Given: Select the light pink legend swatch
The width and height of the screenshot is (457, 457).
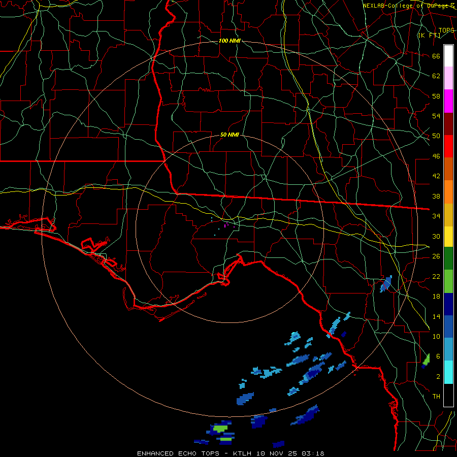Looking at the screenshot, I should pos(448,78).
